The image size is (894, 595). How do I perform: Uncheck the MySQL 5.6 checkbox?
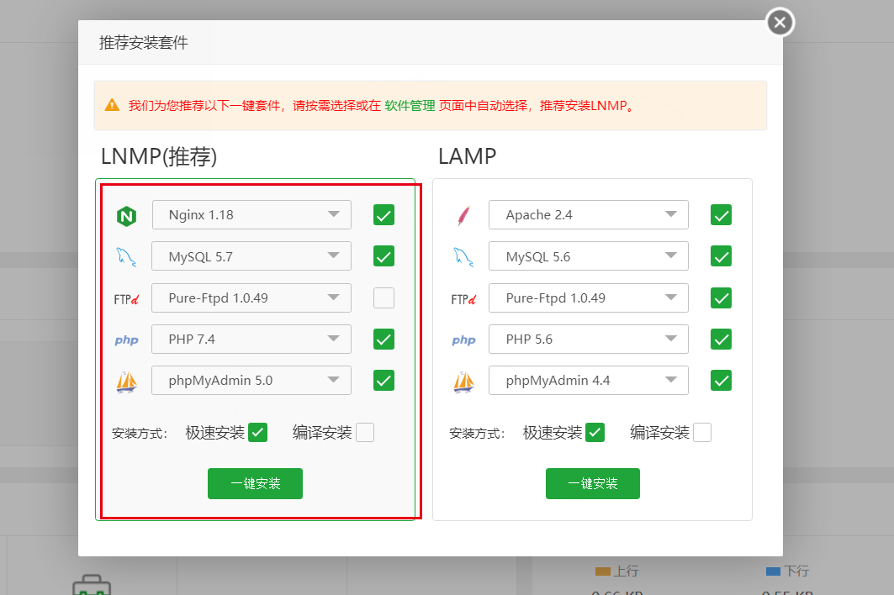722,255
